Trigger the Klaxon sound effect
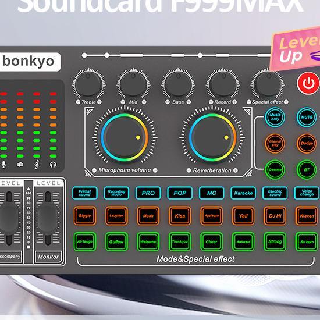 (x=307, y=216)
